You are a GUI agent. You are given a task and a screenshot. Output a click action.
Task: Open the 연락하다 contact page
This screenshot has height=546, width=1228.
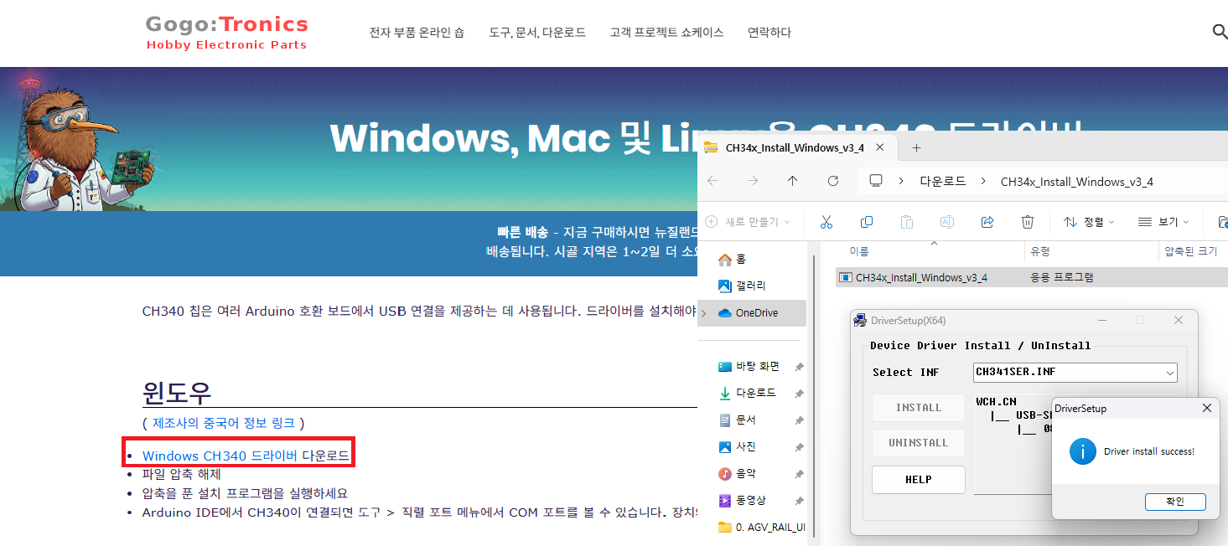pyautogui.click(x=769, y=33)
